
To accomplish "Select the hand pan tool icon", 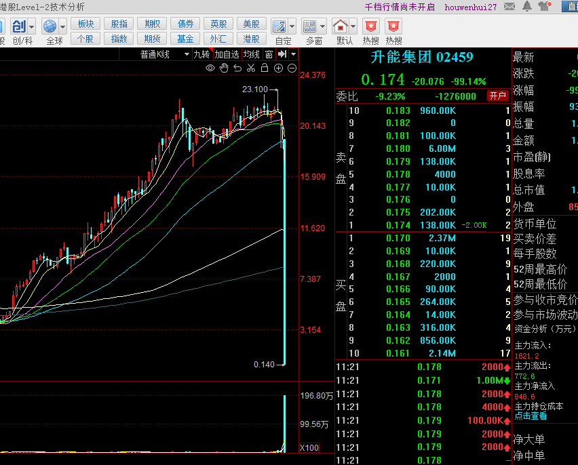I will click(224, 68).
